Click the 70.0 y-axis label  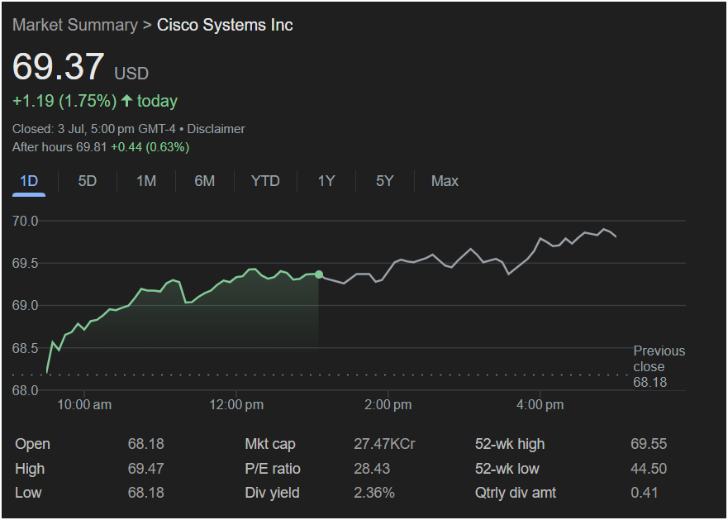tap(26, 221)
